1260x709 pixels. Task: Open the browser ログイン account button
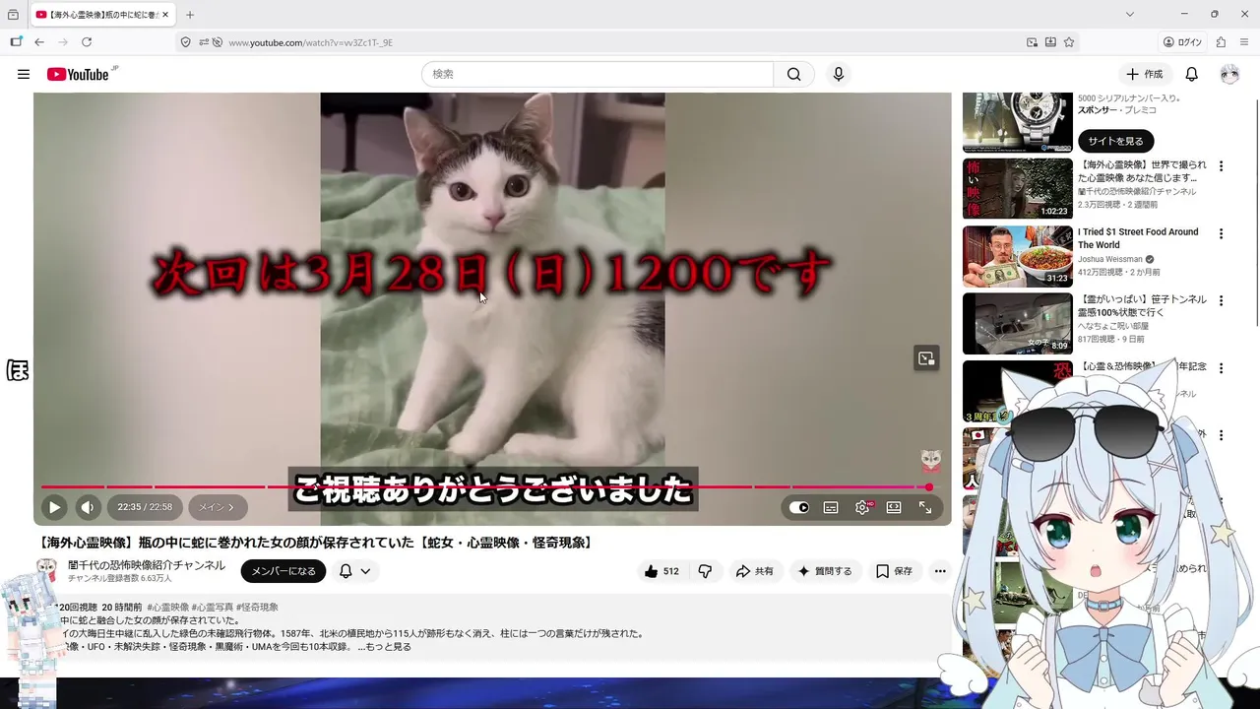(1182, 42)
